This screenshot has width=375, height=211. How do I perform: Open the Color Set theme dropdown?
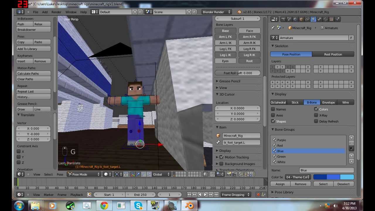(x=297, y=177)
